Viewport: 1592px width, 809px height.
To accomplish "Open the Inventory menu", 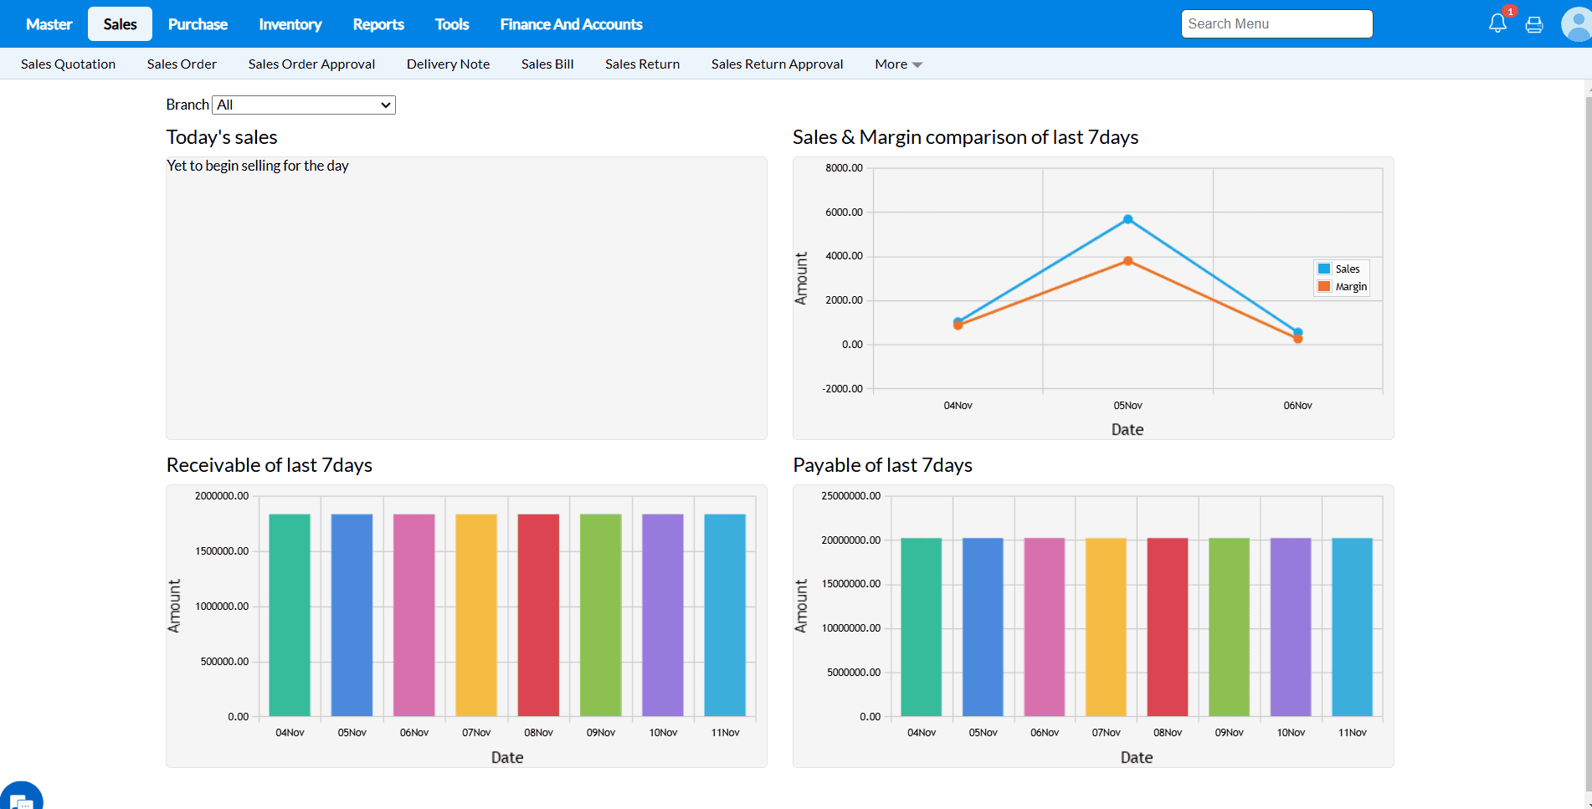I will tap(290, 24).
